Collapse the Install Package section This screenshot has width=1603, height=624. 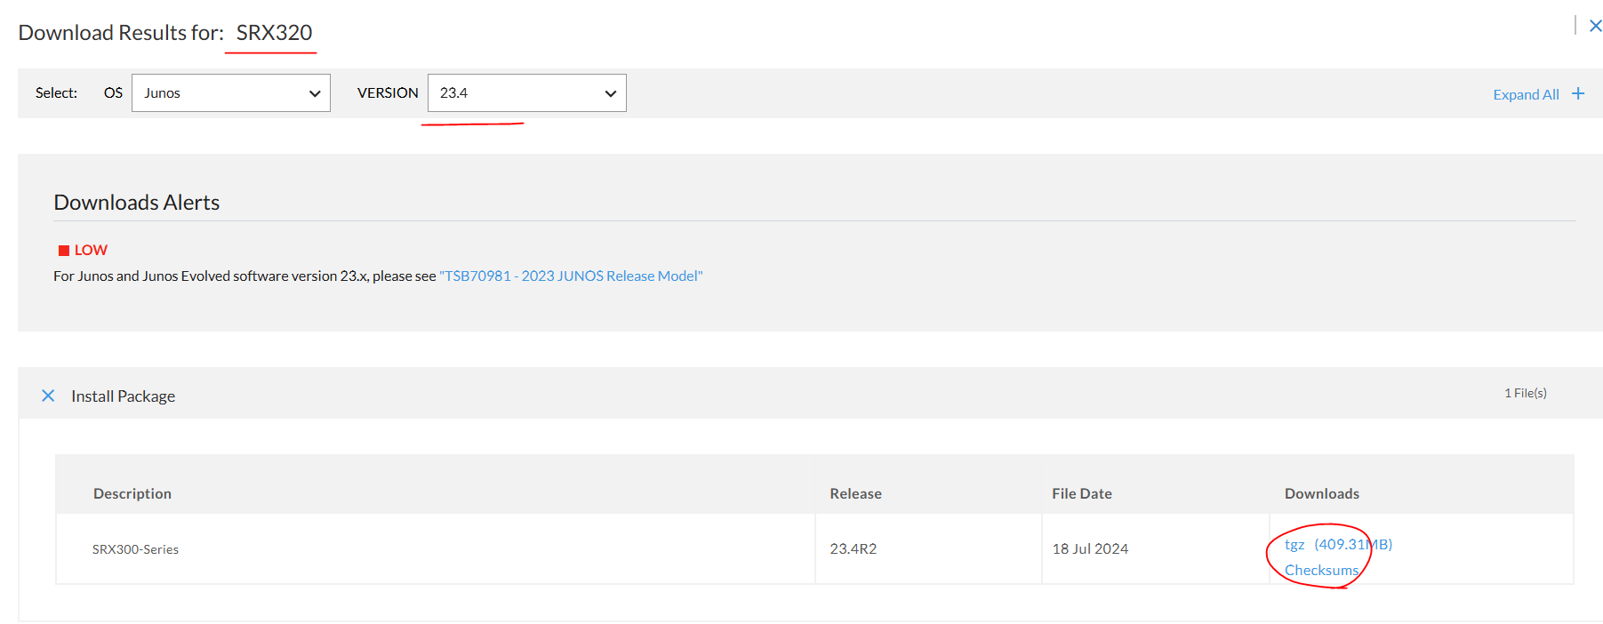tap(48, 396)
